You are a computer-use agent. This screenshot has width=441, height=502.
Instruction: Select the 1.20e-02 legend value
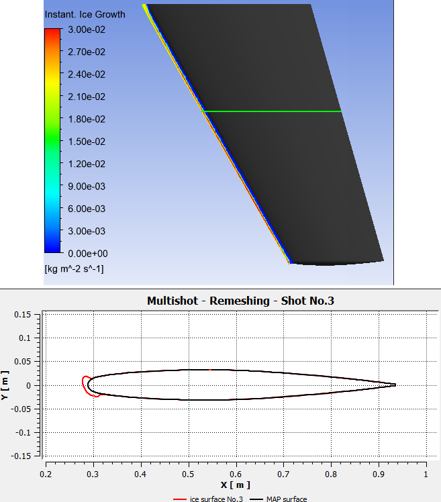tap(87, 164)
